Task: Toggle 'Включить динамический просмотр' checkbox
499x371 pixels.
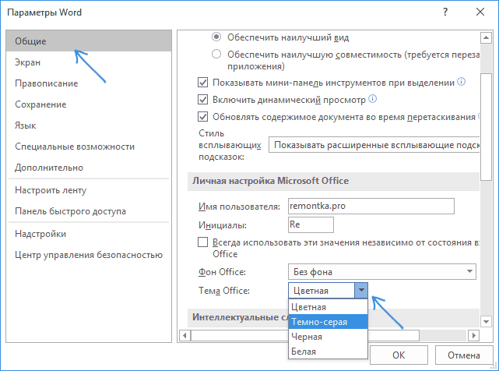Action: click(202, 100)
